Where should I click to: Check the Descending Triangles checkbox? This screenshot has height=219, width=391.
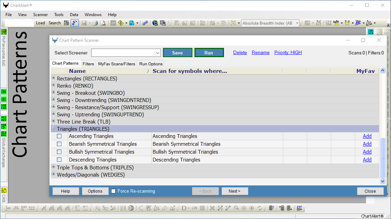59,159
